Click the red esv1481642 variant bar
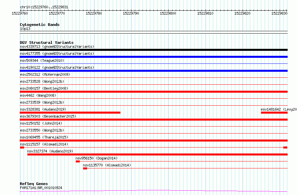 point(274,113)
